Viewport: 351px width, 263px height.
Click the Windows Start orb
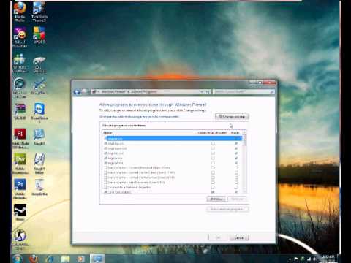click(18, 258)
